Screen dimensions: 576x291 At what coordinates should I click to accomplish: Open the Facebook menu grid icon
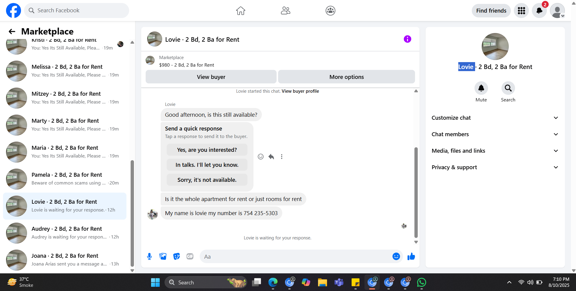521,11
